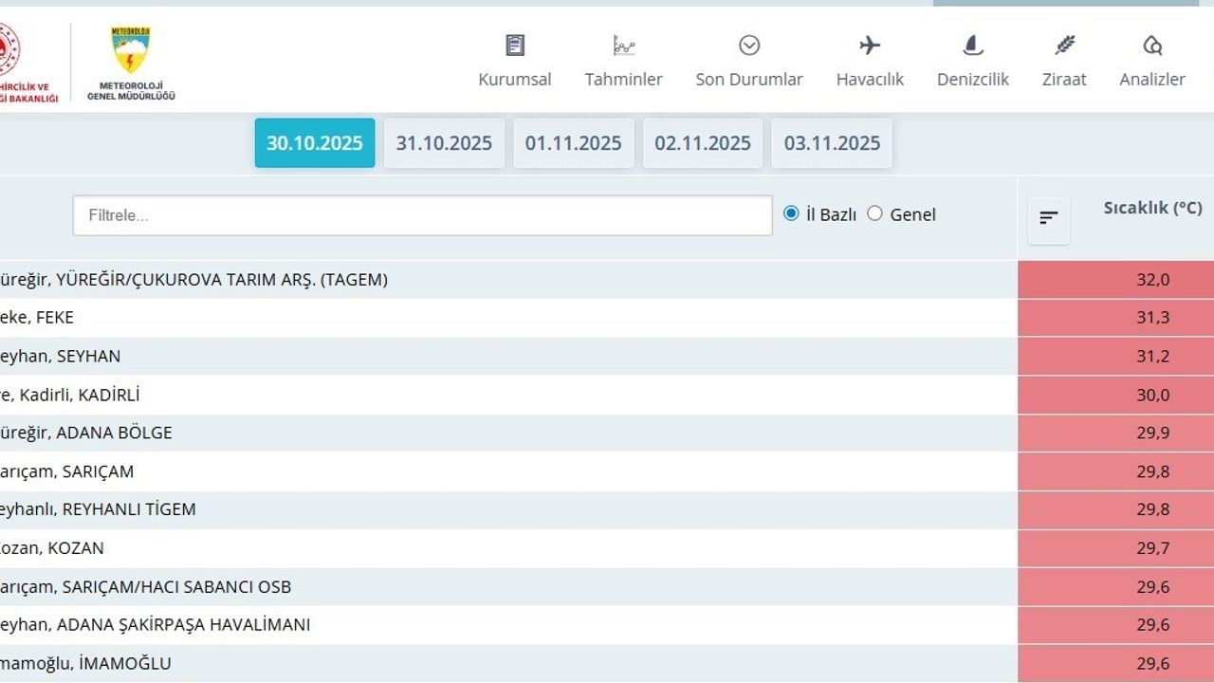Image resolution: width=1214 pixels, height=683 pixels.
Task: Click the sort icon next to Sıcaklık column
Action: click(1048, 218)
